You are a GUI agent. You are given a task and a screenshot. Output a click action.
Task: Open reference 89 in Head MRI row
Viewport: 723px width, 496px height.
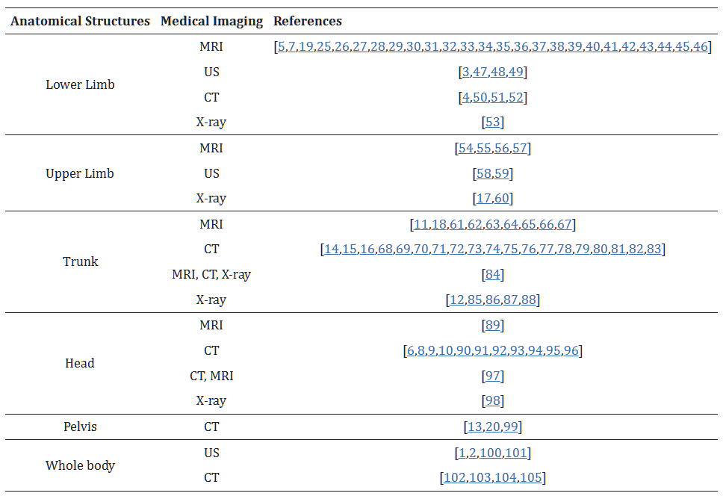[493, 326]
